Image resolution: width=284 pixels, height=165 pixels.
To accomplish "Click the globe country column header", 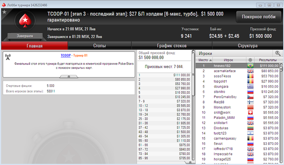I will click(250, 60).
